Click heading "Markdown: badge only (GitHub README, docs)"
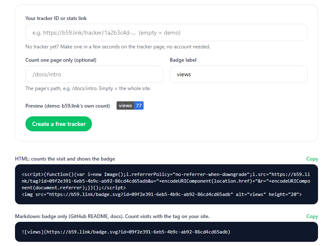 pyautogui.click(x=69, y=216)
